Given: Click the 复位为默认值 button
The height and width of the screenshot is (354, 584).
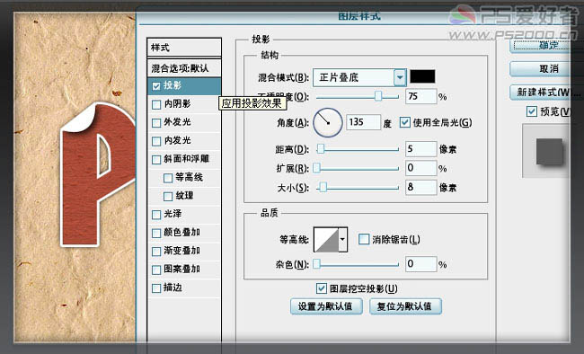Looking at the screenshot, I should 405,306.
